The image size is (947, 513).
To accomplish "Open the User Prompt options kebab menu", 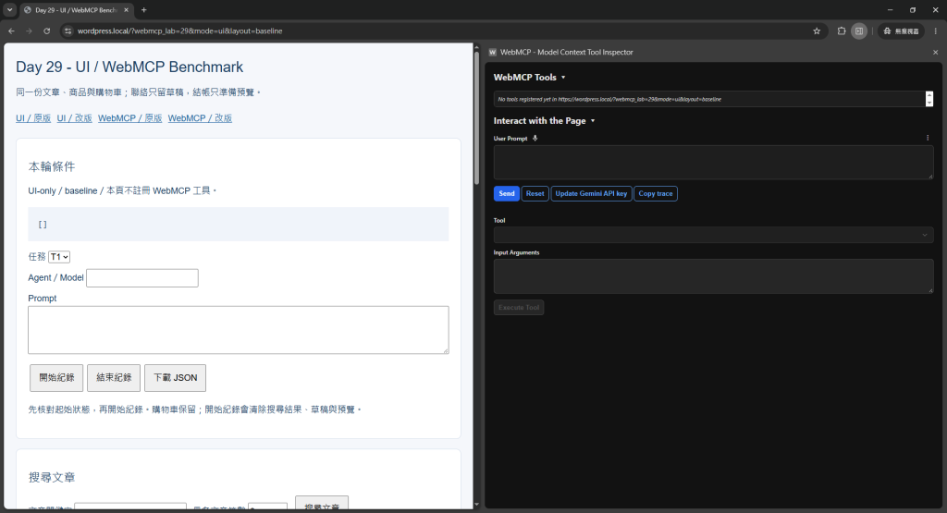I will point(928,139).
